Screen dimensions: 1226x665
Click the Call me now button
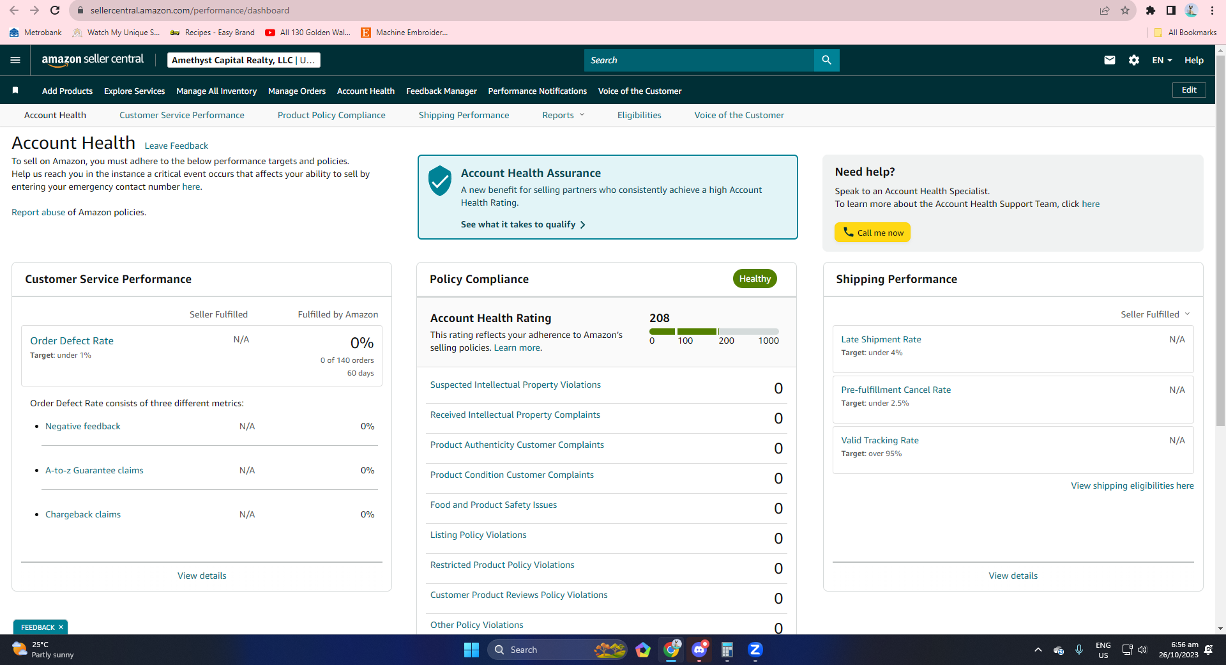pyautogui.click(x=872, y=233)
